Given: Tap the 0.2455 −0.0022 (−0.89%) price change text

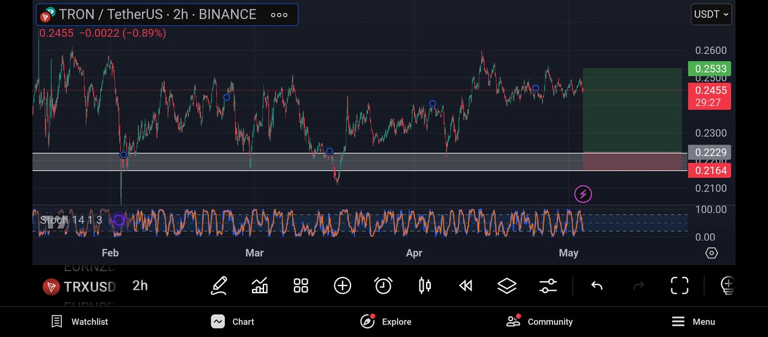Looking at the screenshot, I should click(103, 34).
